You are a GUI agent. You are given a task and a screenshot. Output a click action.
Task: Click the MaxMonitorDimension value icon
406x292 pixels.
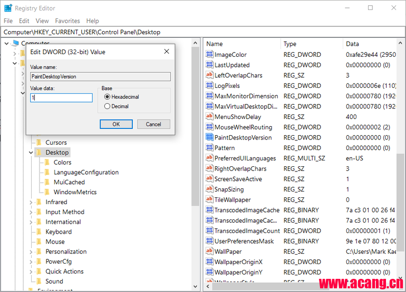coord(209,96)
